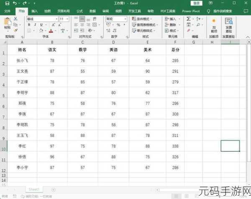This screenshot has height=199, width=251.
Task: Toggle center horizontal alignment
Action: [x=82, y=25]
